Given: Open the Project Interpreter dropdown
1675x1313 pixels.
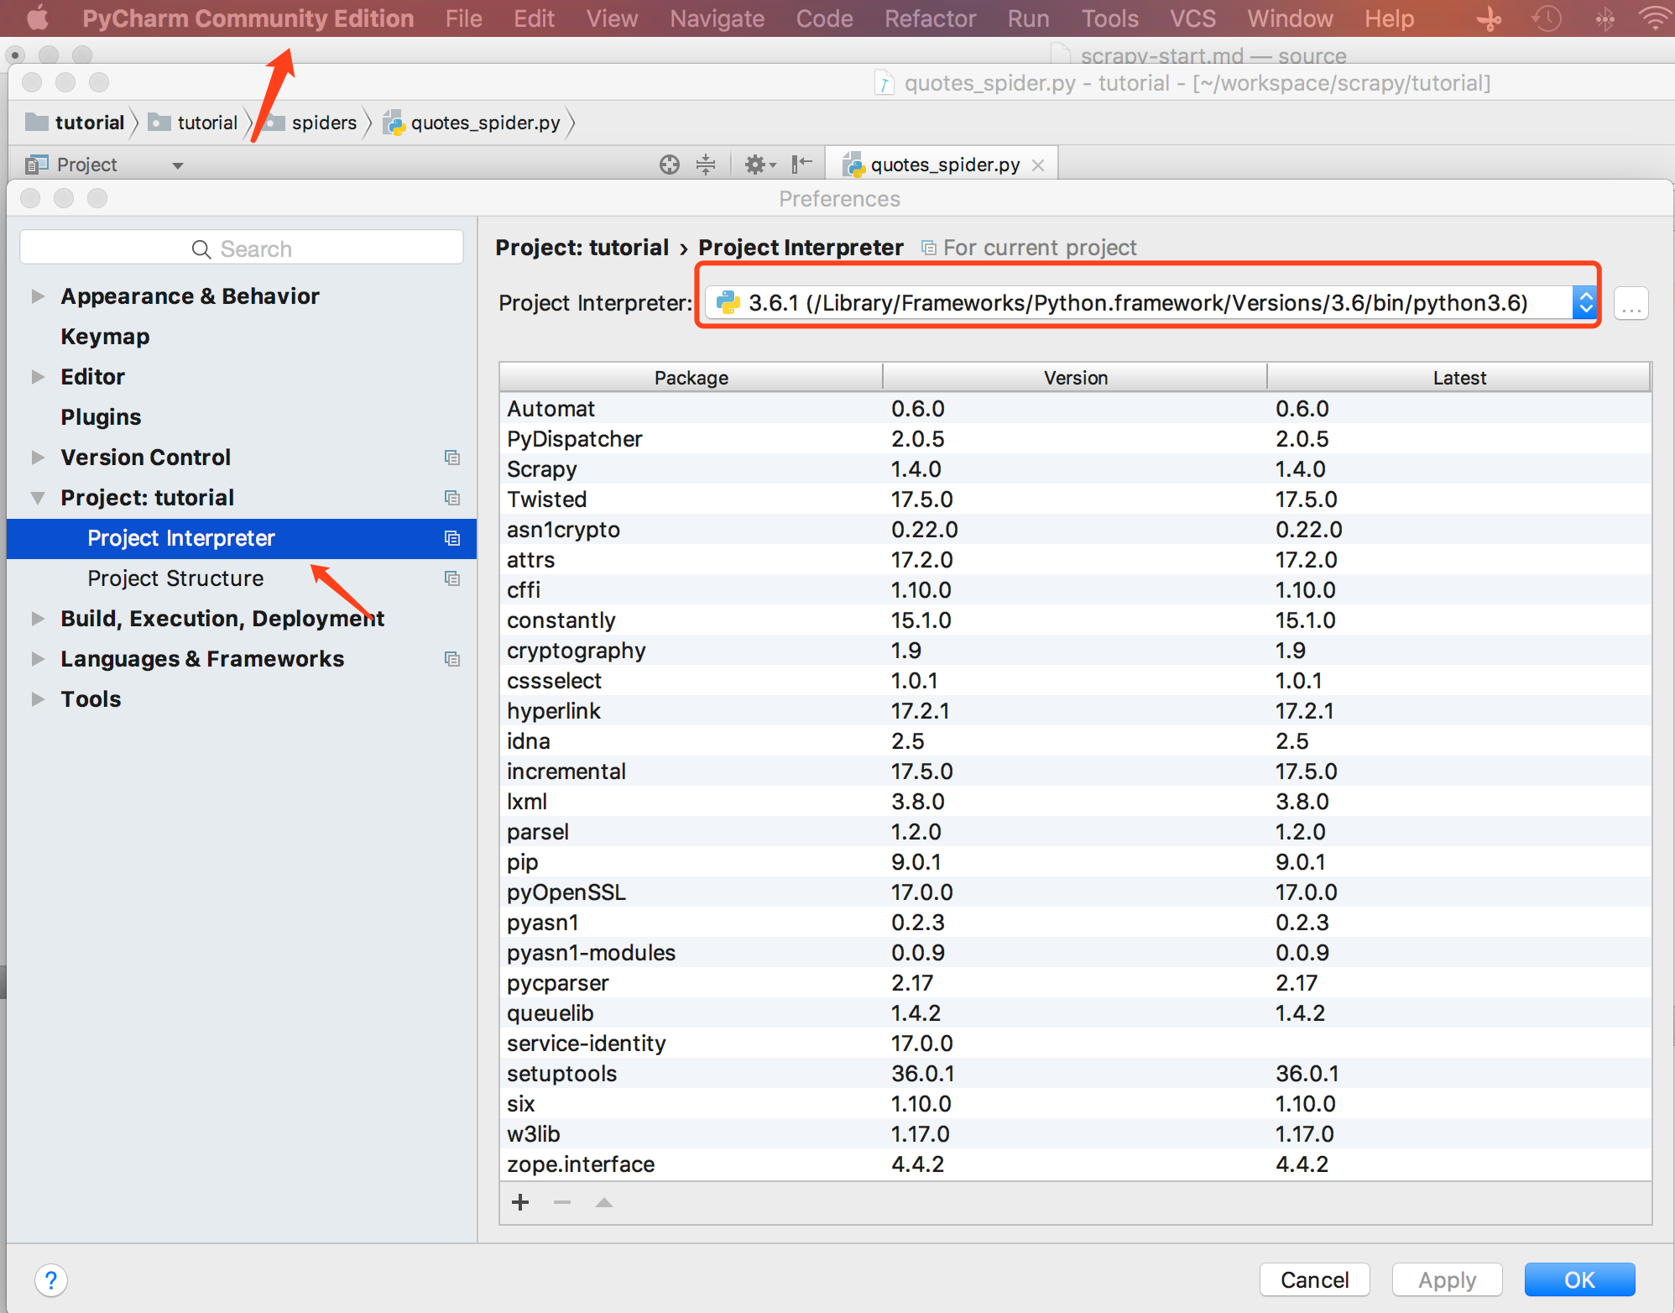Looking at the screenshot, I should (x=1584, y=302).
